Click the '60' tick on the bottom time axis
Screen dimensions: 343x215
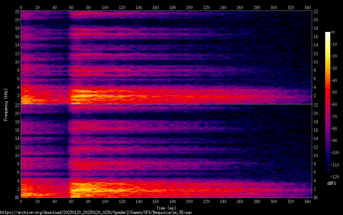tap(71, 201)
